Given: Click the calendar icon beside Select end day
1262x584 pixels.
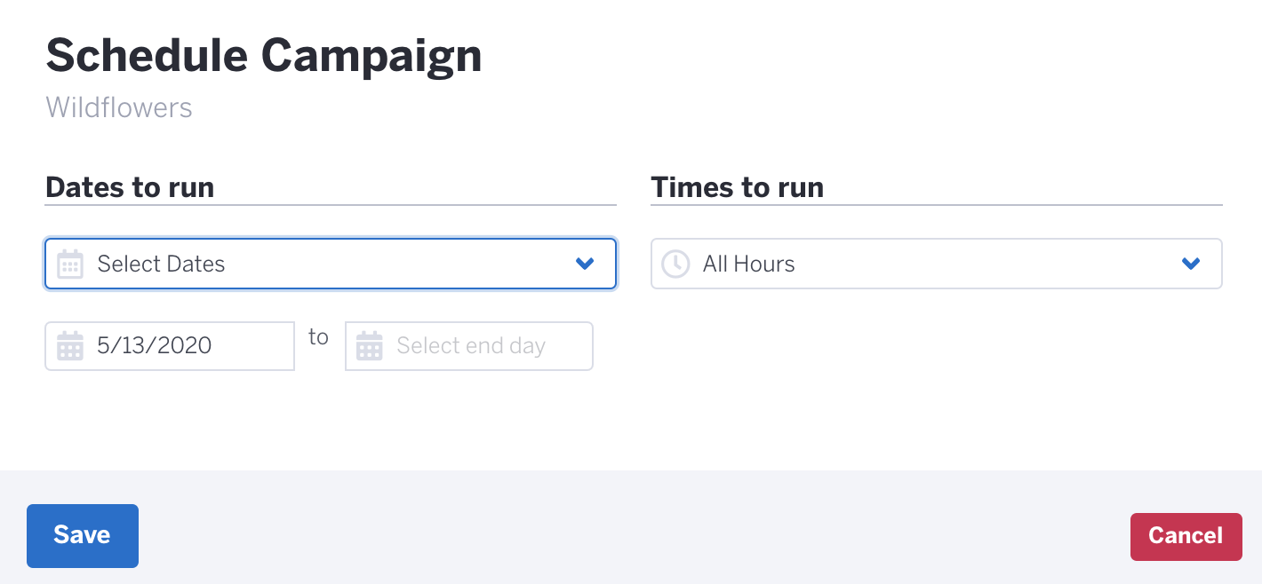Looking at the screenshot, I should point(370,346).
